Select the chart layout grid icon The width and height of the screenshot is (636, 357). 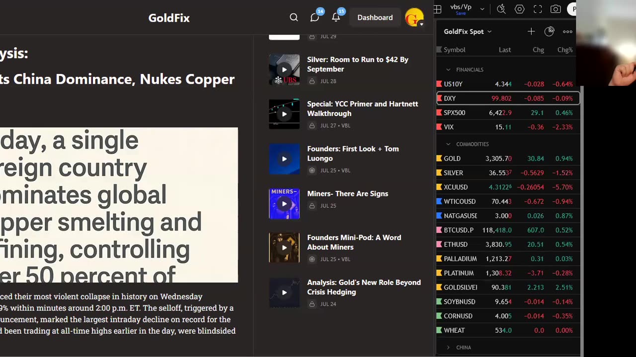click(x=437, y=9)
